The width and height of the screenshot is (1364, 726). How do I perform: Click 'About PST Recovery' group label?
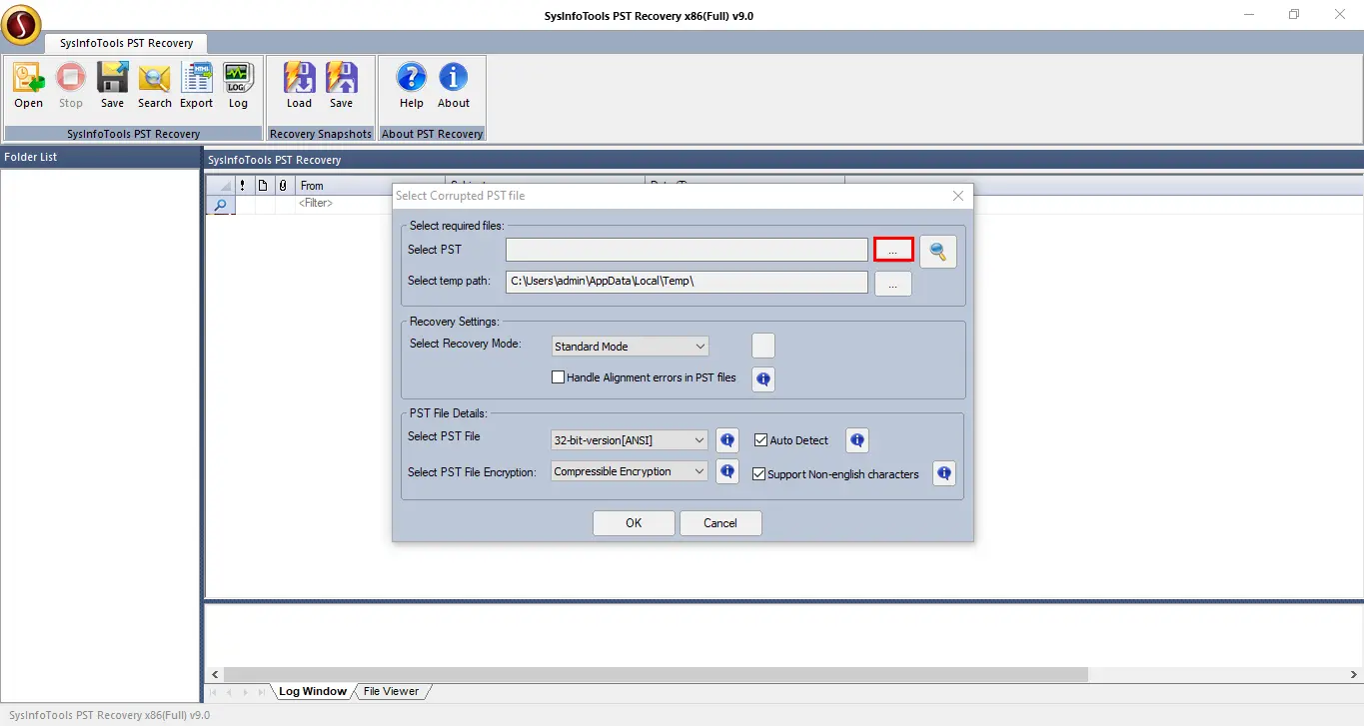[x=432, y=134]
